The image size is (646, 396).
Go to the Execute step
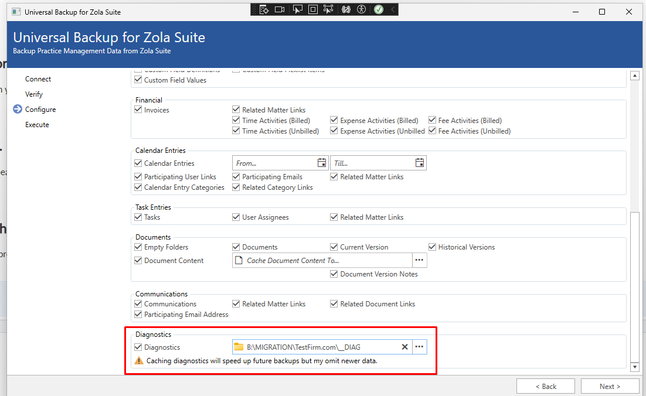[x=37, y=125]
